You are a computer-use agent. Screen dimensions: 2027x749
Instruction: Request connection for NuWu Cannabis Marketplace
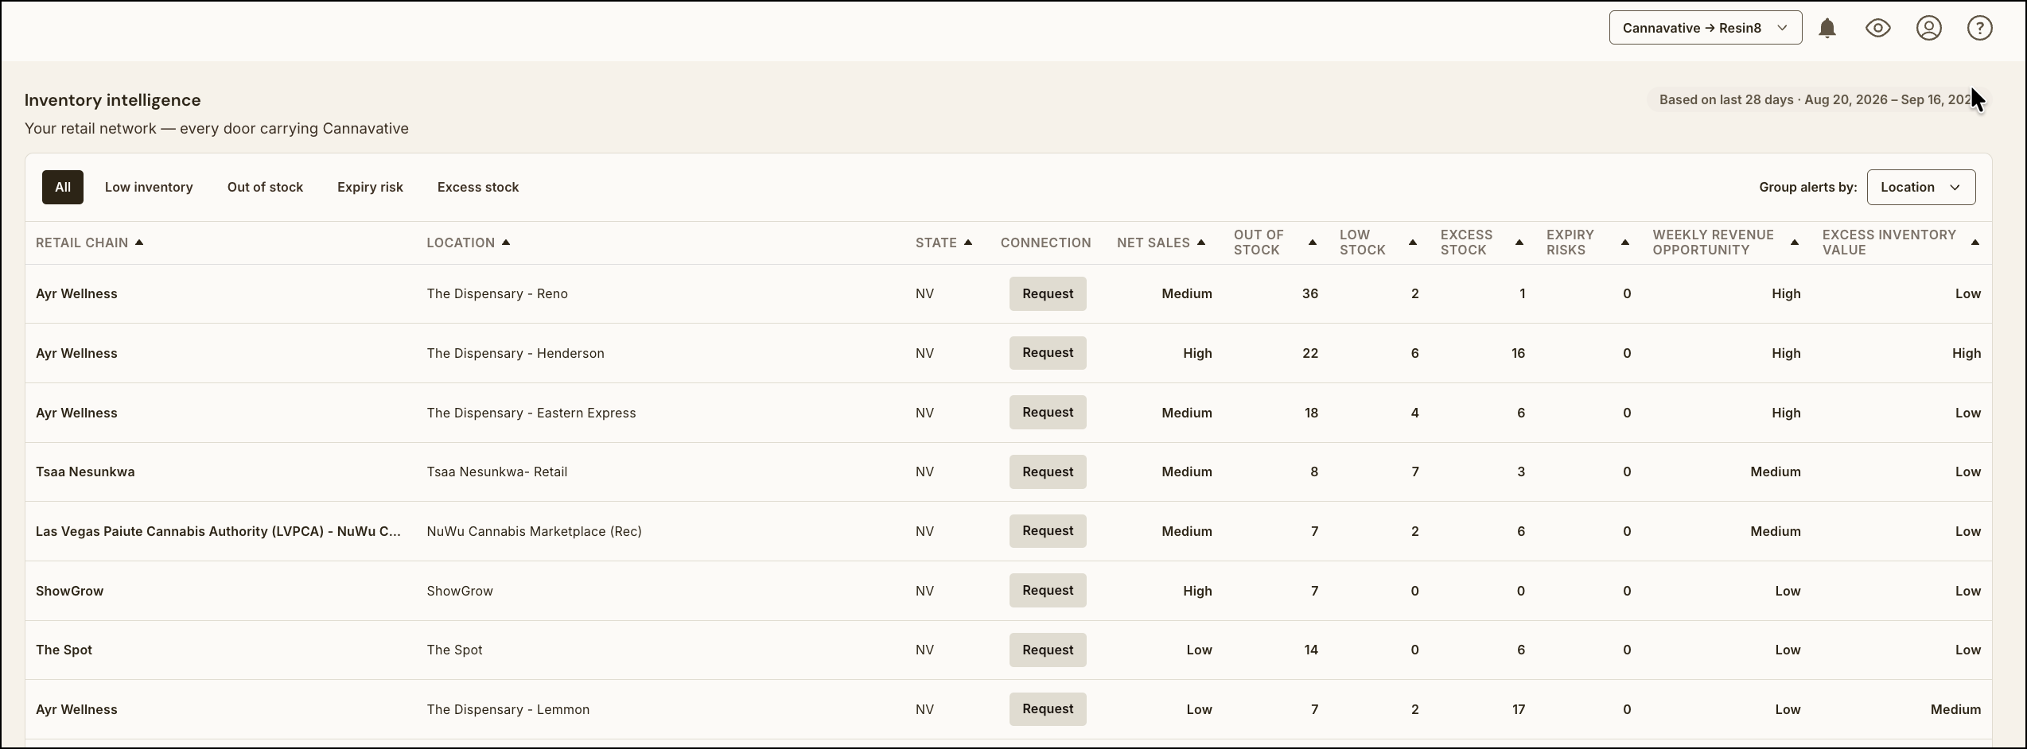click(1048, 531)
